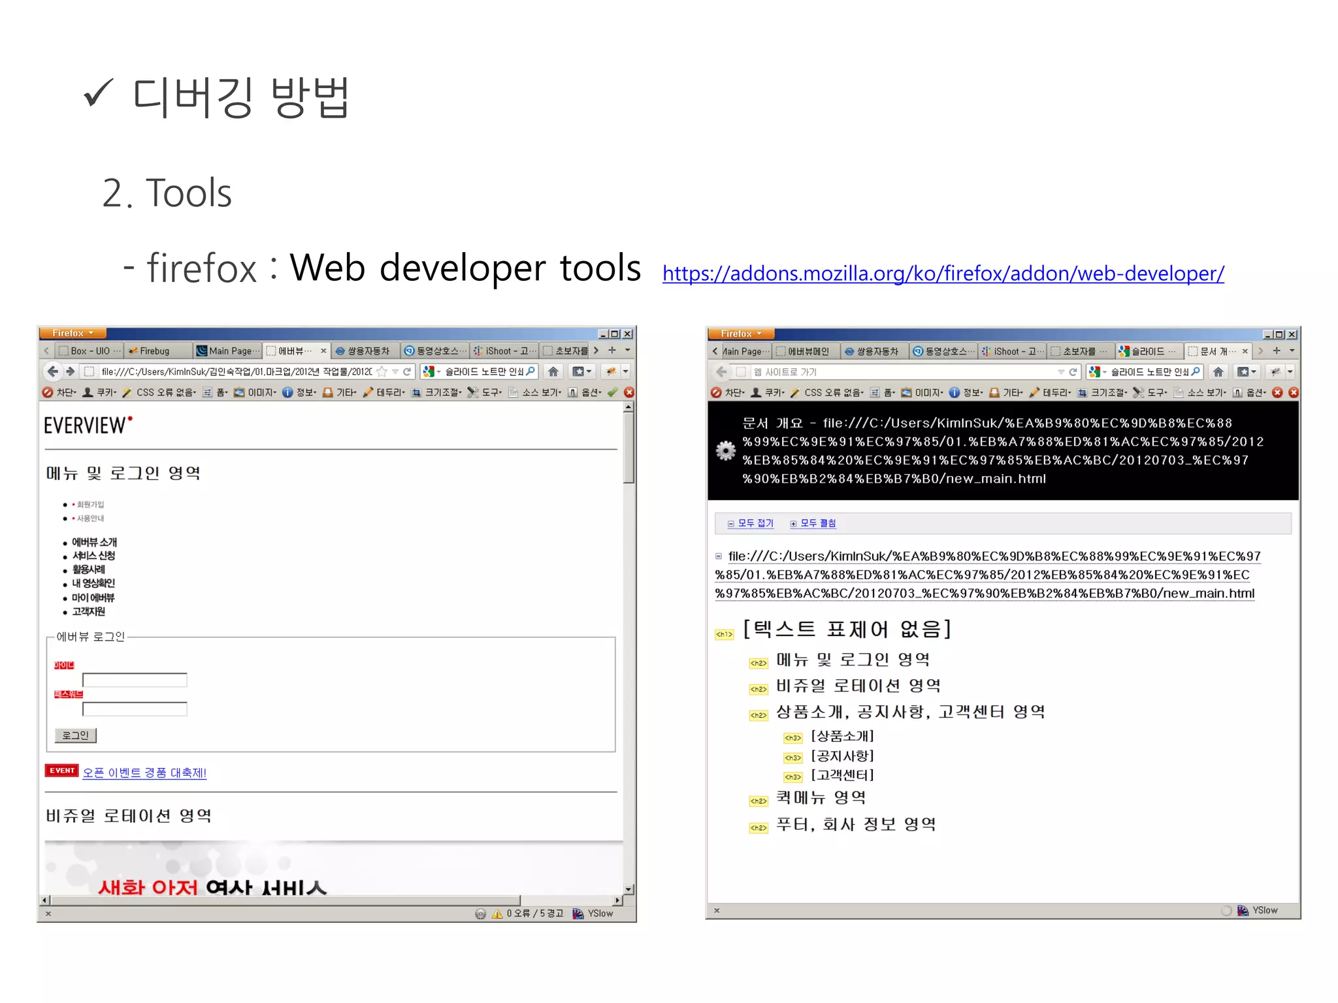Click the 회원가입 link

[x=90, y=504]
